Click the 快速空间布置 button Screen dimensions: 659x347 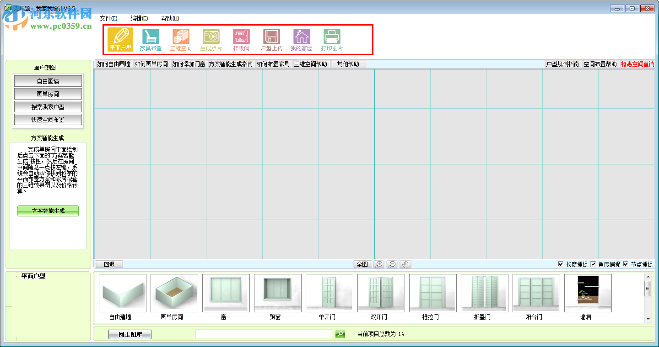(x=48, y=120)
